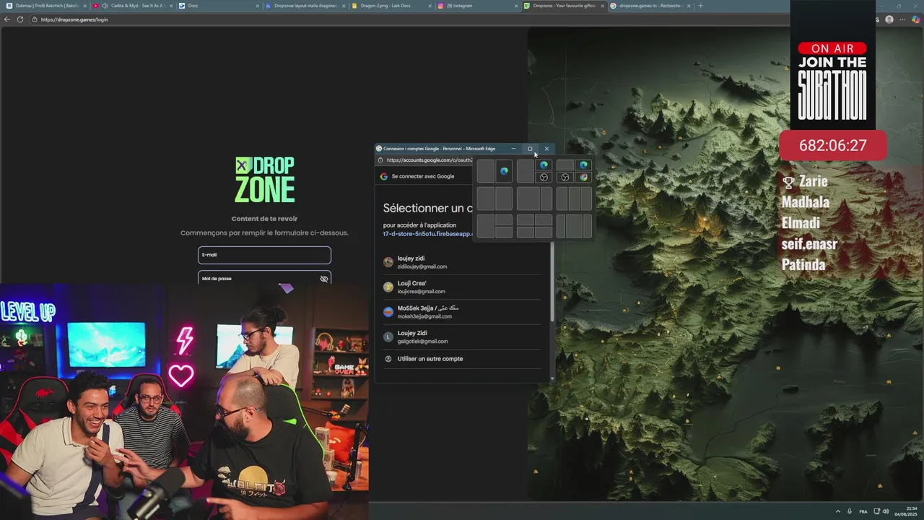Focus the E-mail input field
This screenshot has height=520, width=924.
tap(264, 255)
